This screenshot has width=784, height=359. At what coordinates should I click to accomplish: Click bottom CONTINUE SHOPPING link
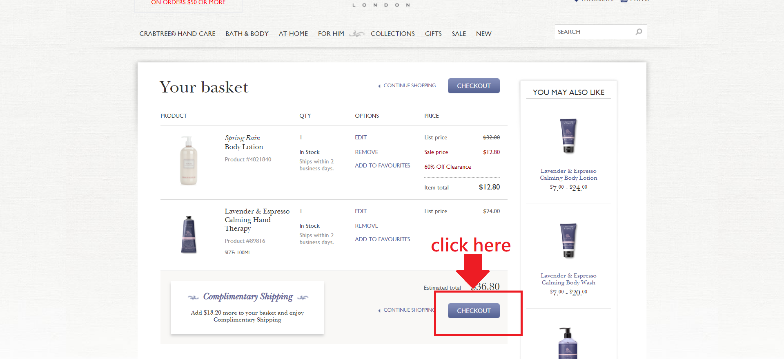coord(408,310)
